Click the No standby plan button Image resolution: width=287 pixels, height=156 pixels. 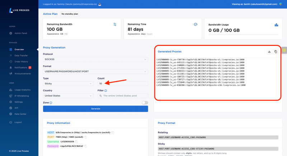[x=70, y=14]
